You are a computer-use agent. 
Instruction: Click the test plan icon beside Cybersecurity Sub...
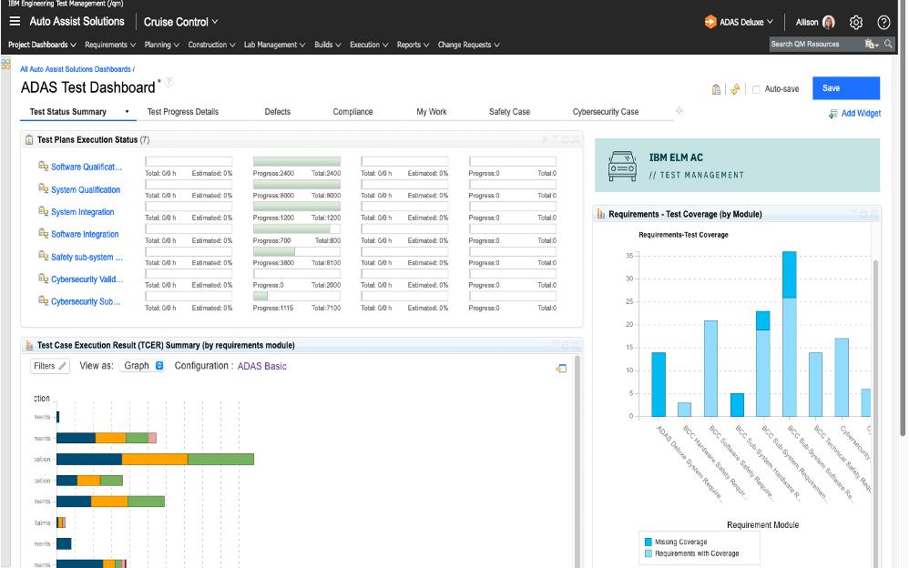point(43,300)
